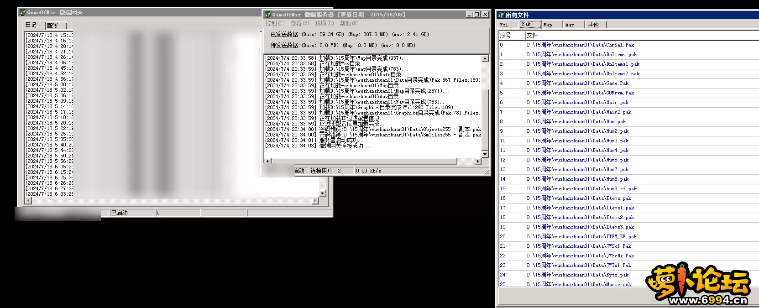Click server log scroll up arrow
The height and width of the screenshot is (308, 759).
pyautogui.click(x=485, y=58)
